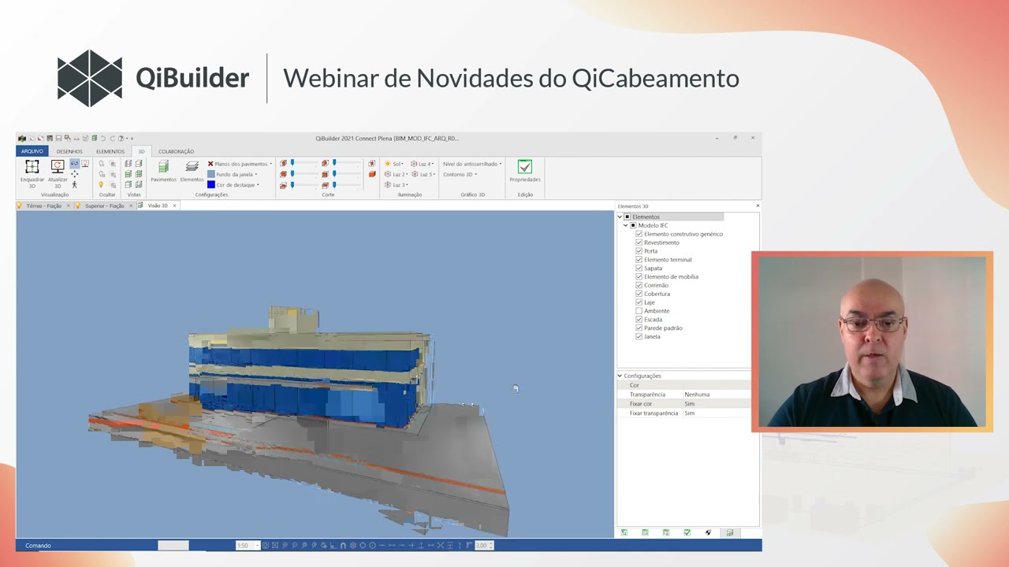Open the Superior - Fiação document tab
This screenshot has width=1009, height=567.
click(105, 206)
